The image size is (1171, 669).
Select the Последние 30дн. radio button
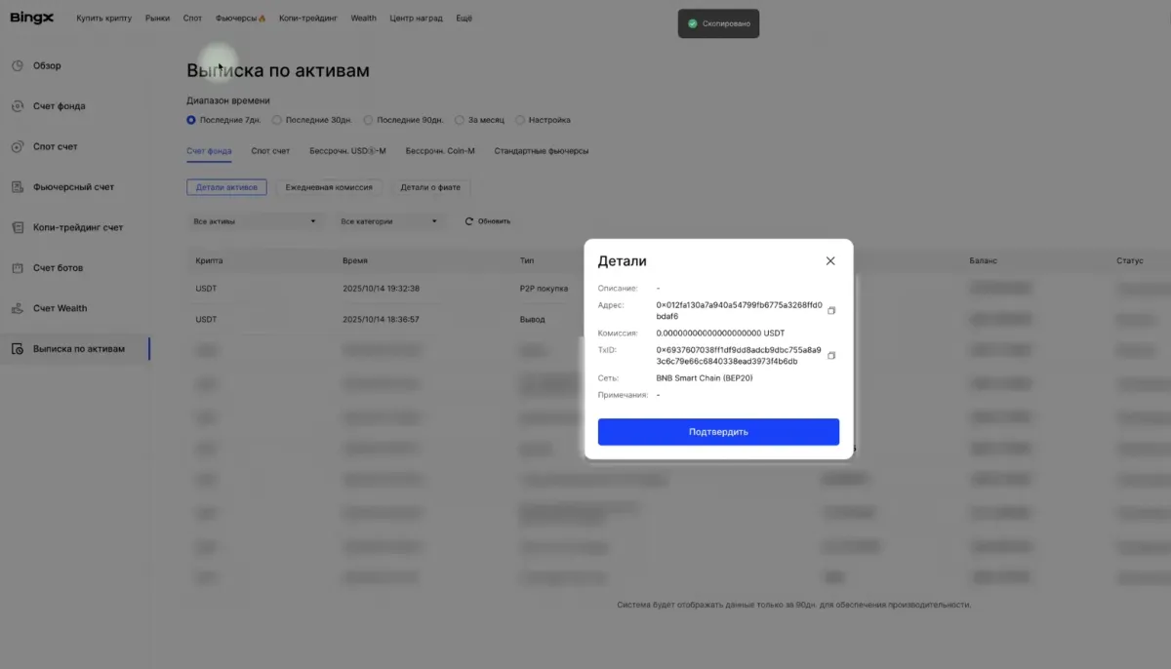pyautogui.click(x=277, y=119)
